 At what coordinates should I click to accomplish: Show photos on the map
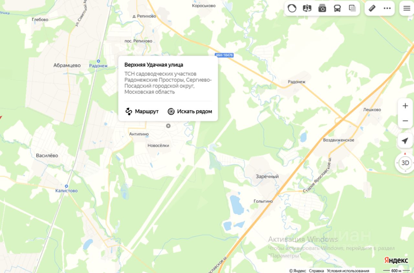322,8
